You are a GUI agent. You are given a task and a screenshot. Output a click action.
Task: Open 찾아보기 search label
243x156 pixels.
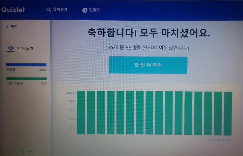[x=60, y=9]
